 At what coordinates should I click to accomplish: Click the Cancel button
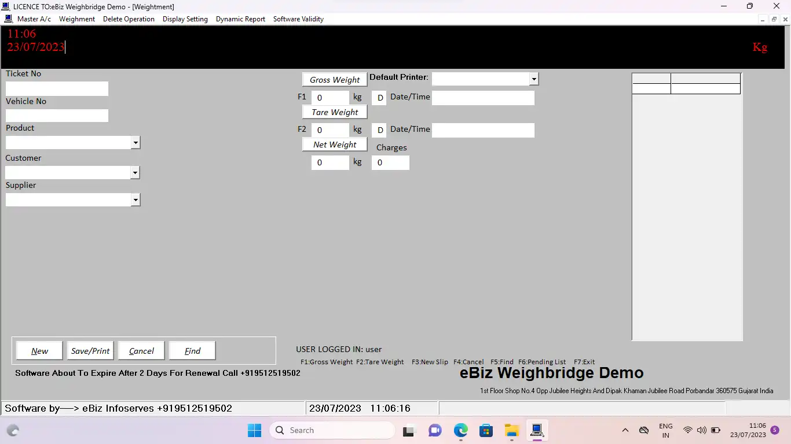pos(141,350)
